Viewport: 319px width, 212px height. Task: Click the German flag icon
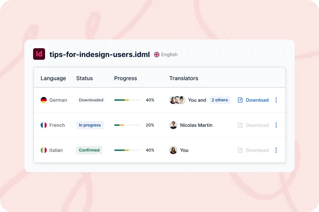tap(43, 100)
